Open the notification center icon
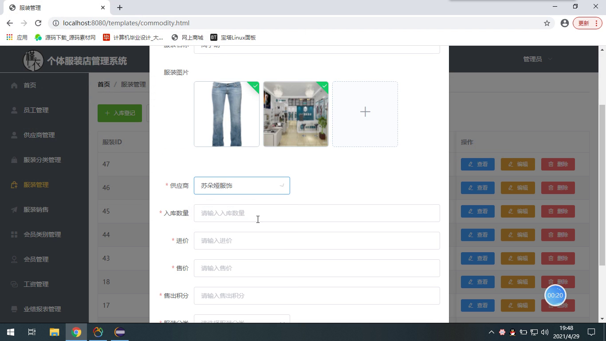Screen dimensions: 606x341 coord(591,332)
